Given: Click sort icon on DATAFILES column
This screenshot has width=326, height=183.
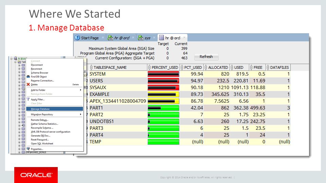Looking at the screenshot, I should [268, 67].
